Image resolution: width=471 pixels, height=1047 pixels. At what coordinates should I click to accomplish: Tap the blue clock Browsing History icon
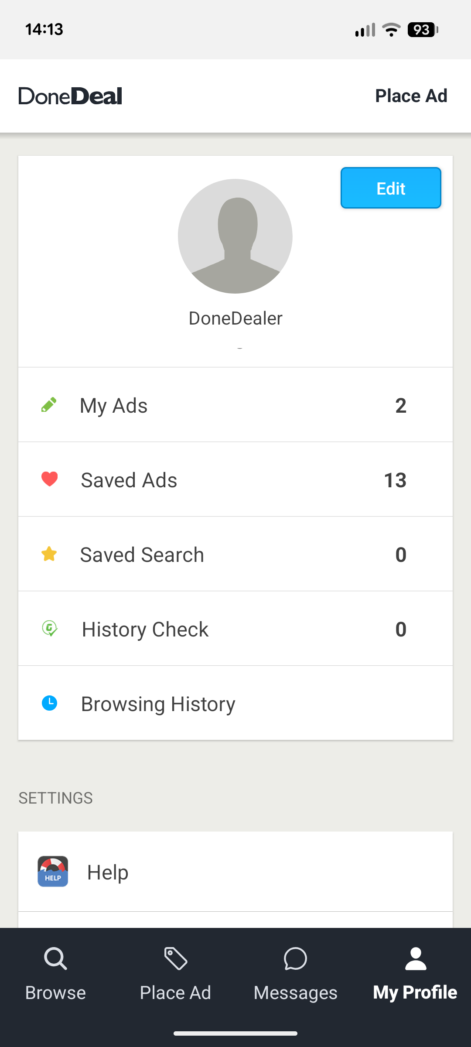[49, 703]
